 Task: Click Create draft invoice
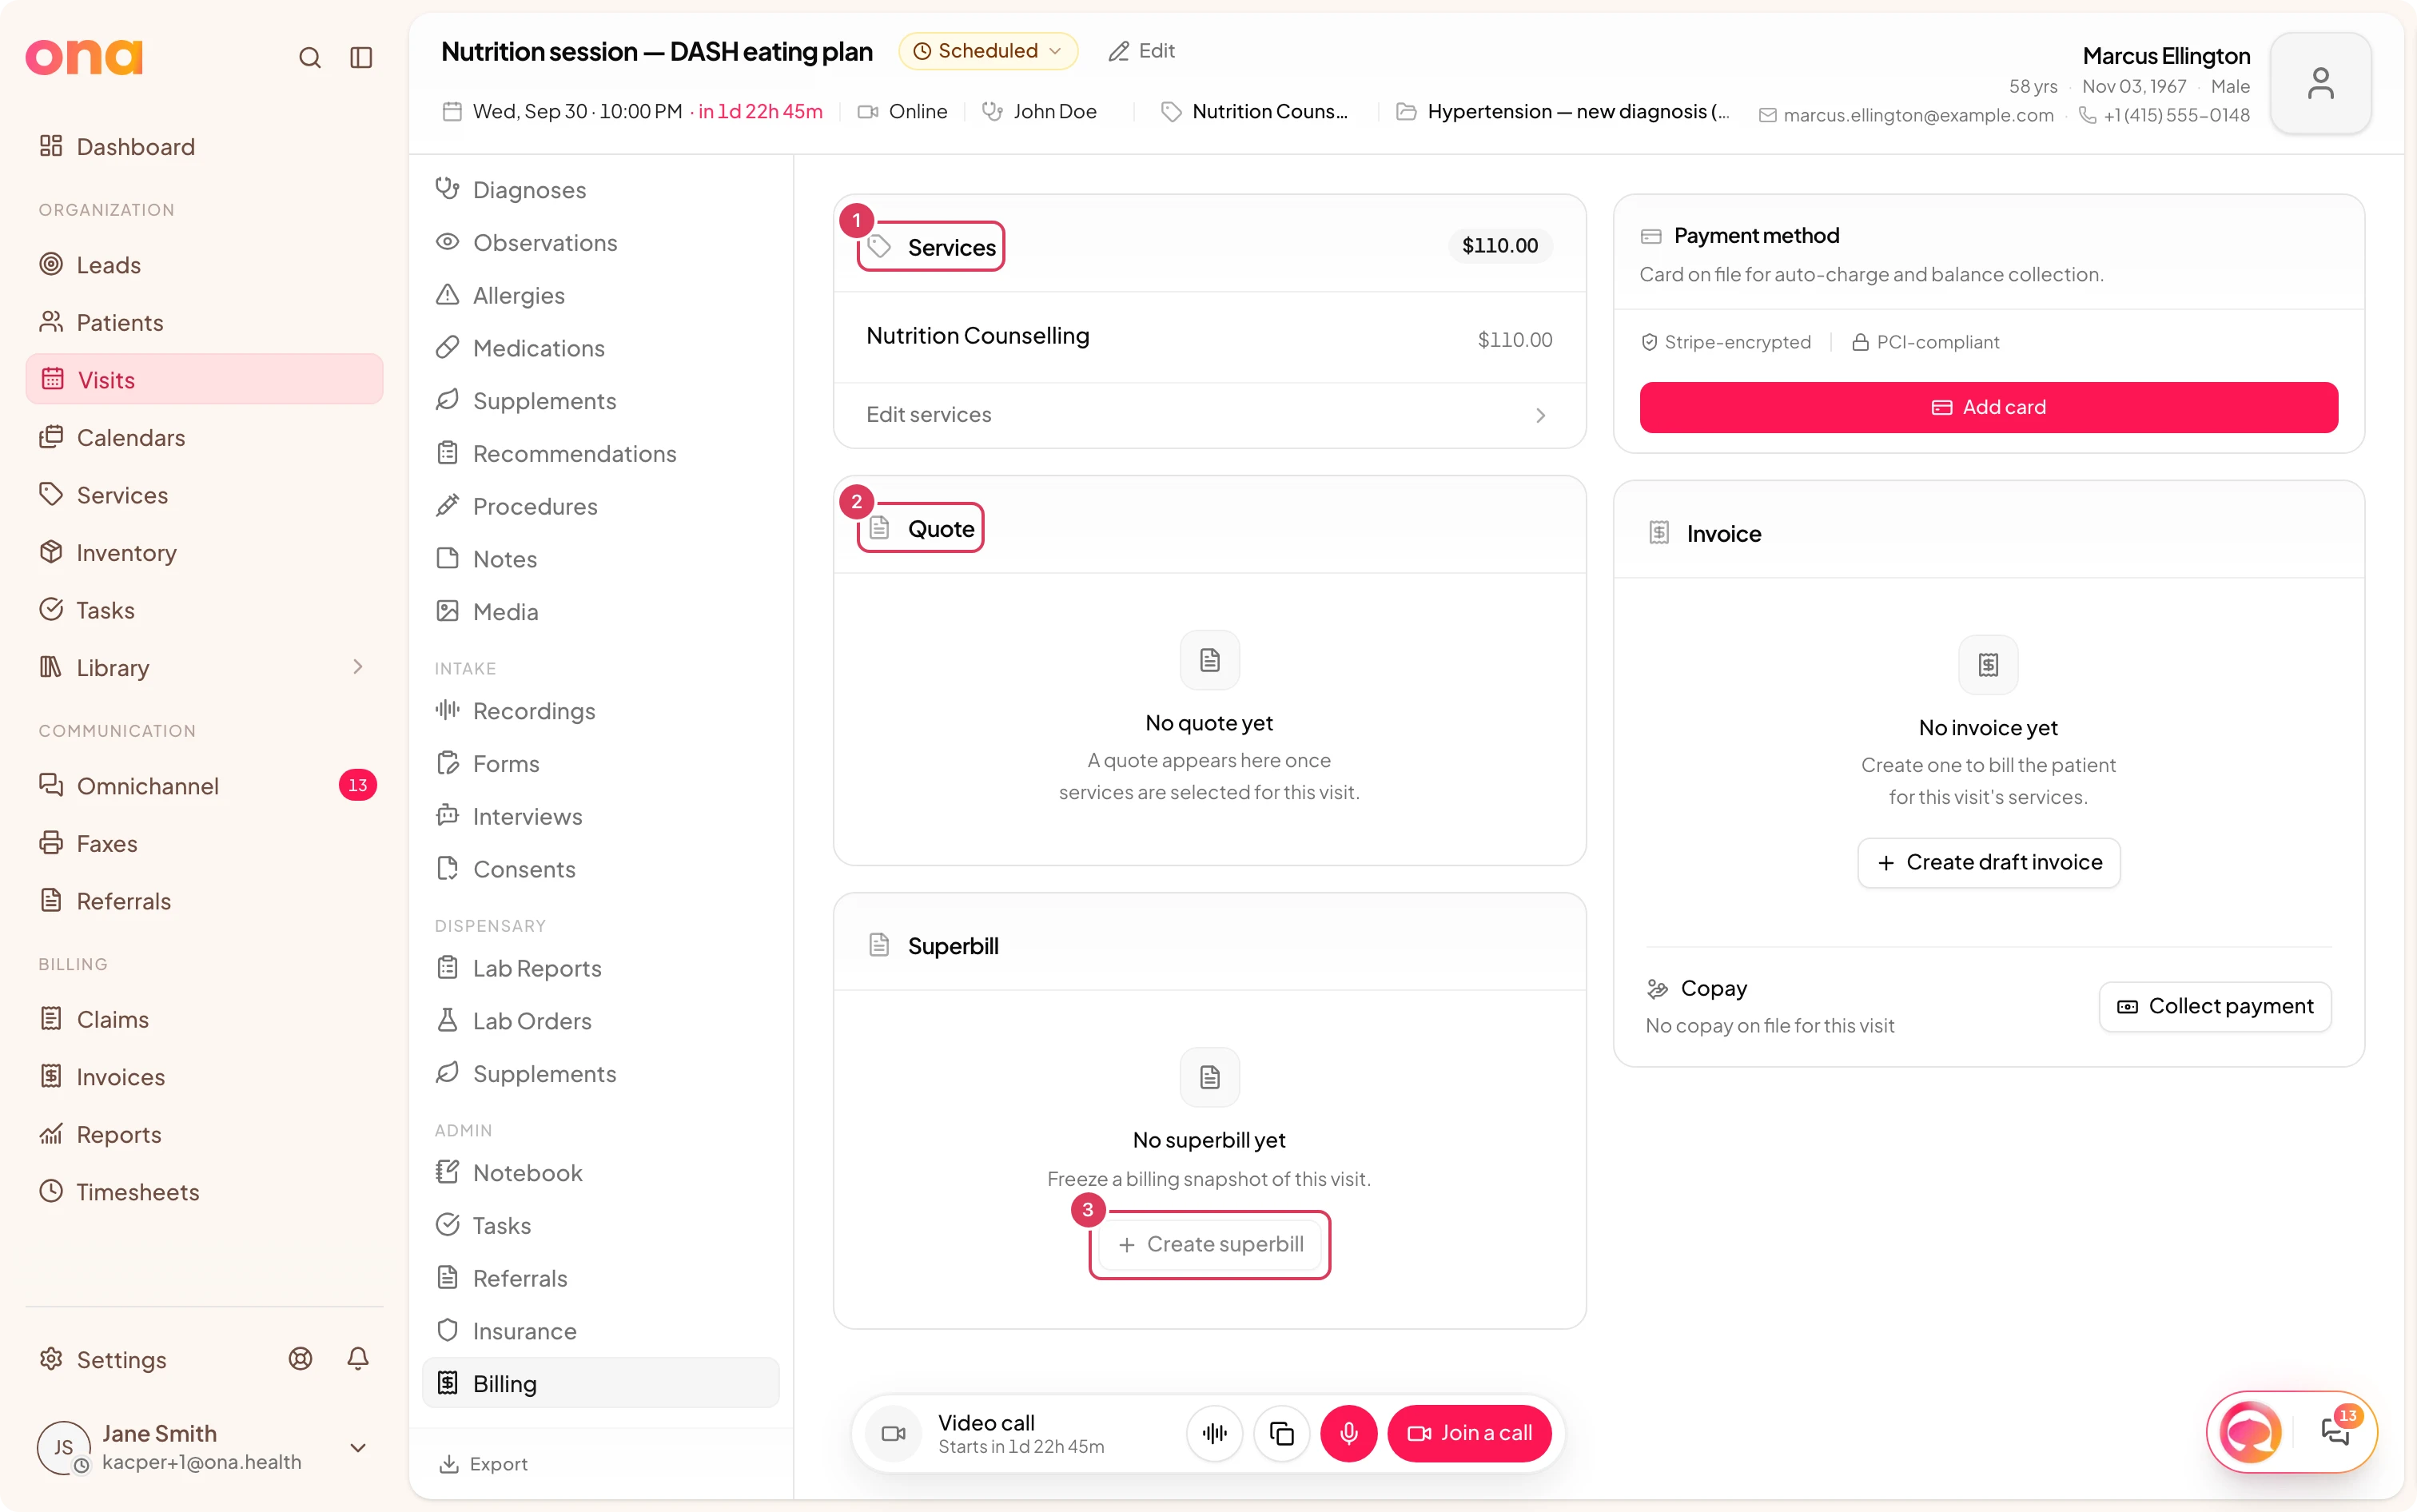1988,862
